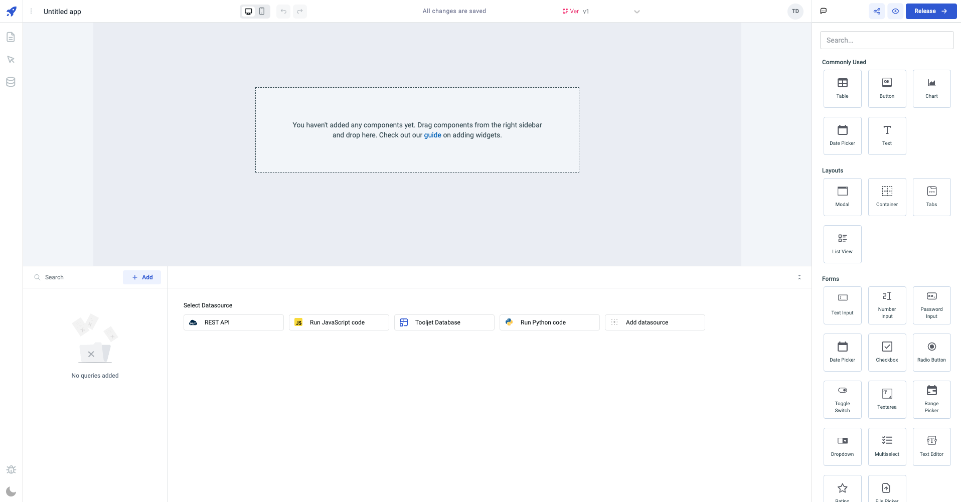Image resolution: width=961 pixels, height=502 pixels.
Task: Toggle dark mode moon icon
Action: [x=11, y=491]
